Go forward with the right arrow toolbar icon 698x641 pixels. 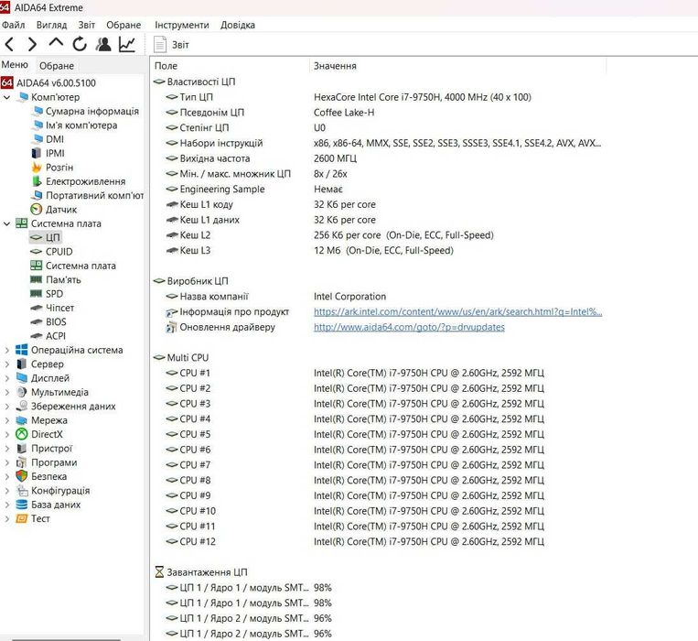pos(32,44)
